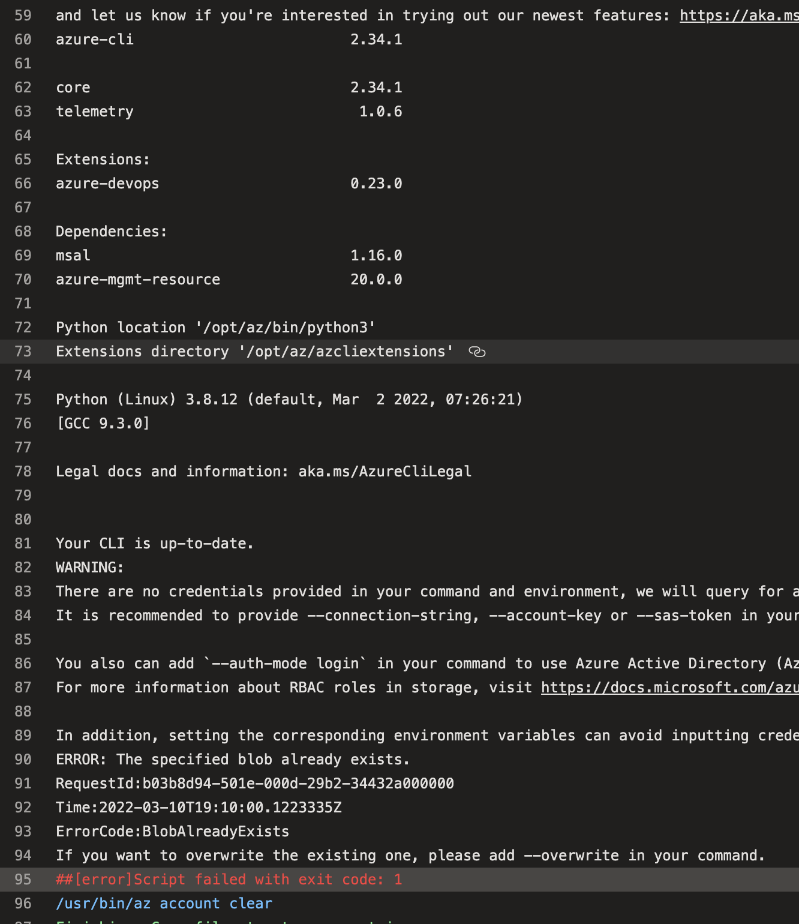Click version value 20.0.0

[x=376, y=280]
